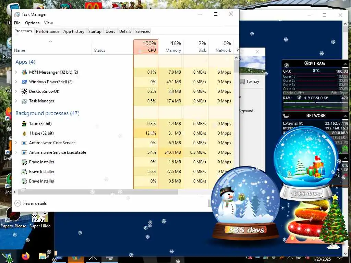
Task: Collapse the NETWORK gadget panel arrow
Action: point(346,116)
